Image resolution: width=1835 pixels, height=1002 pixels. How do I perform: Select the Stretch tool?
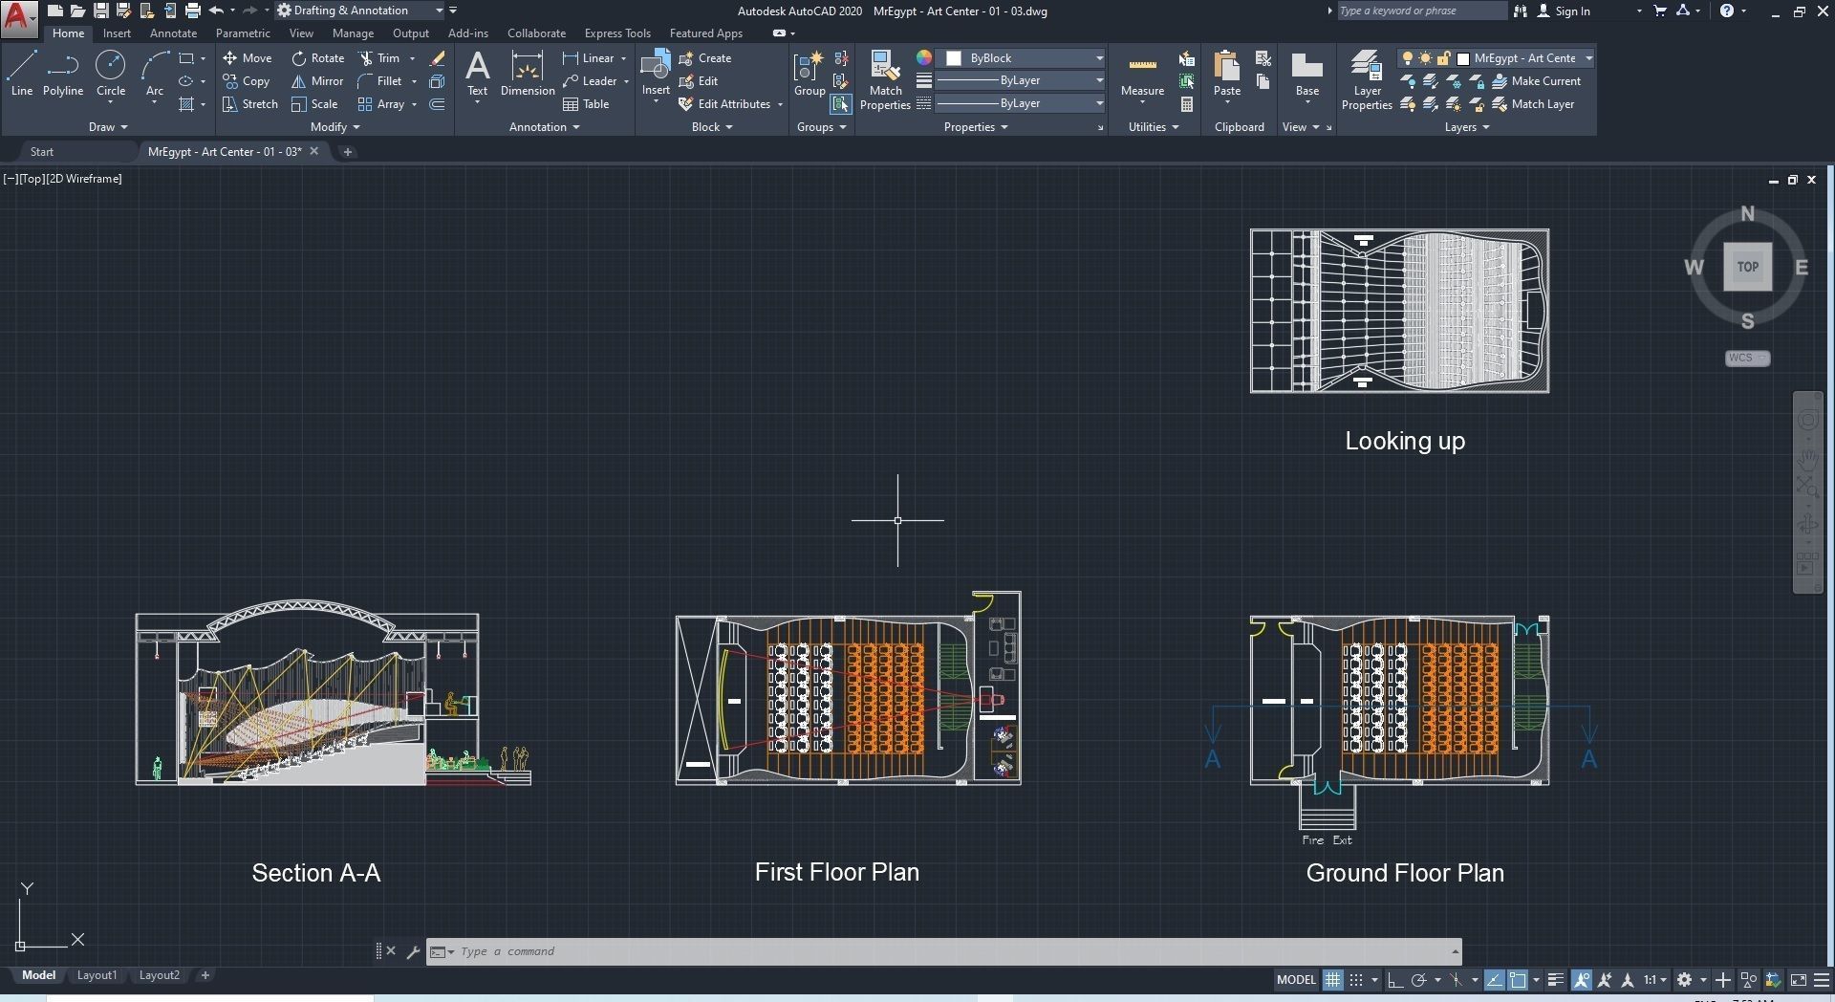(x=249, y=104)
